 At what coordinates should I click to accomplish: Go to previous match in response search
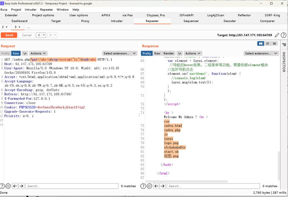tap(156, 186)
